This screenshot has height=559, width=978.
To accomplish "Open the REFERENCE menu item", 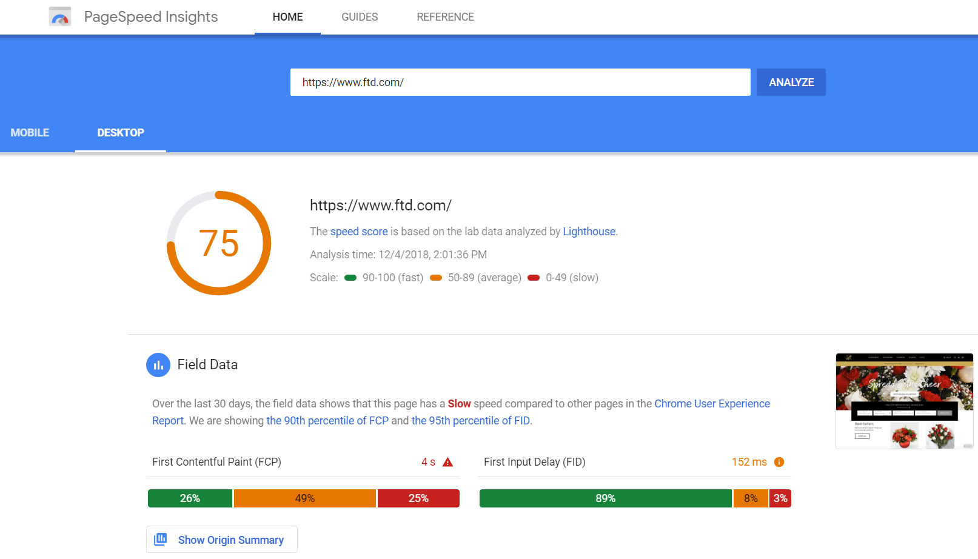I will 445,16.
